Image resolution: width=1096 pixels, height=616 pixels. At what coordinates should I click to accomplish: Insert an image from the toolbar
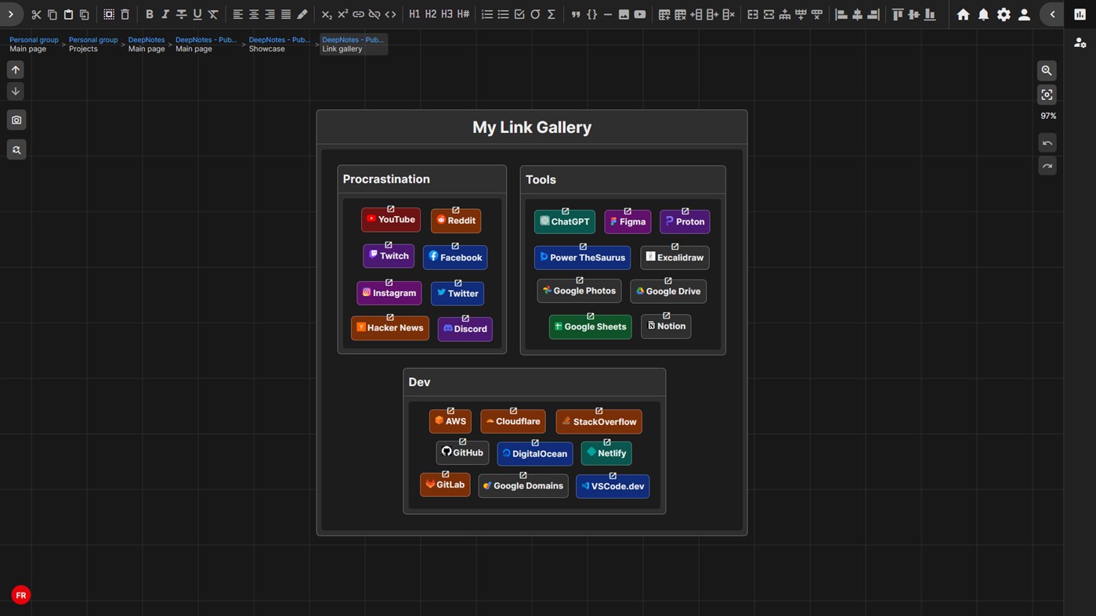pos(624,14)
